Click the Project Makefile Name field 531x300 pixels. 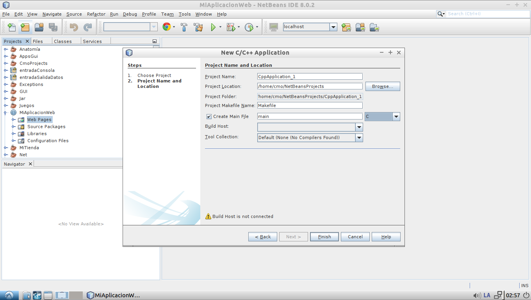pos(310,105)
